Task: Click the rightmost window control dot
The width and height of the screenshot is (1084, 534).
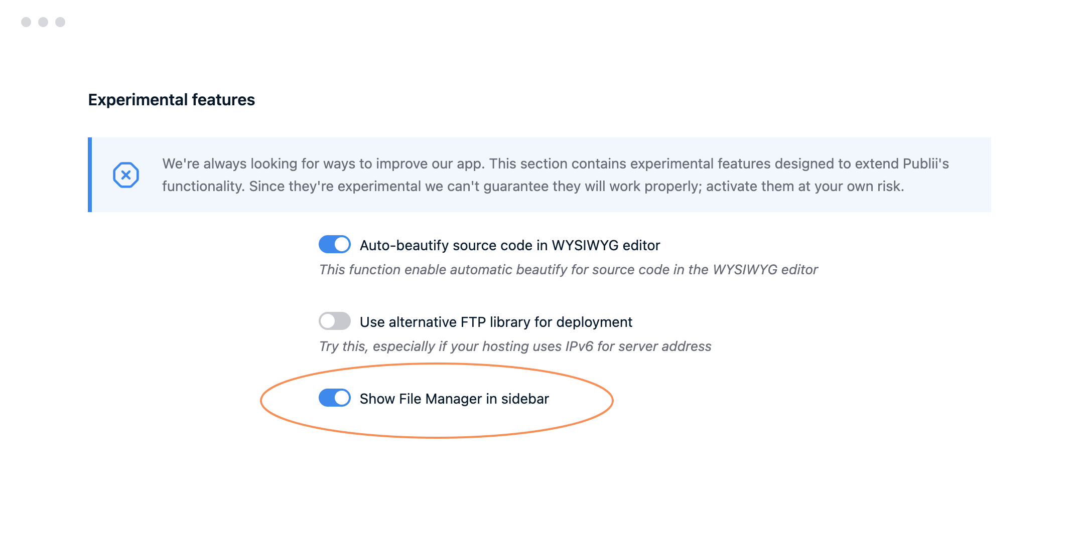Action: click(x=60, y=22)
